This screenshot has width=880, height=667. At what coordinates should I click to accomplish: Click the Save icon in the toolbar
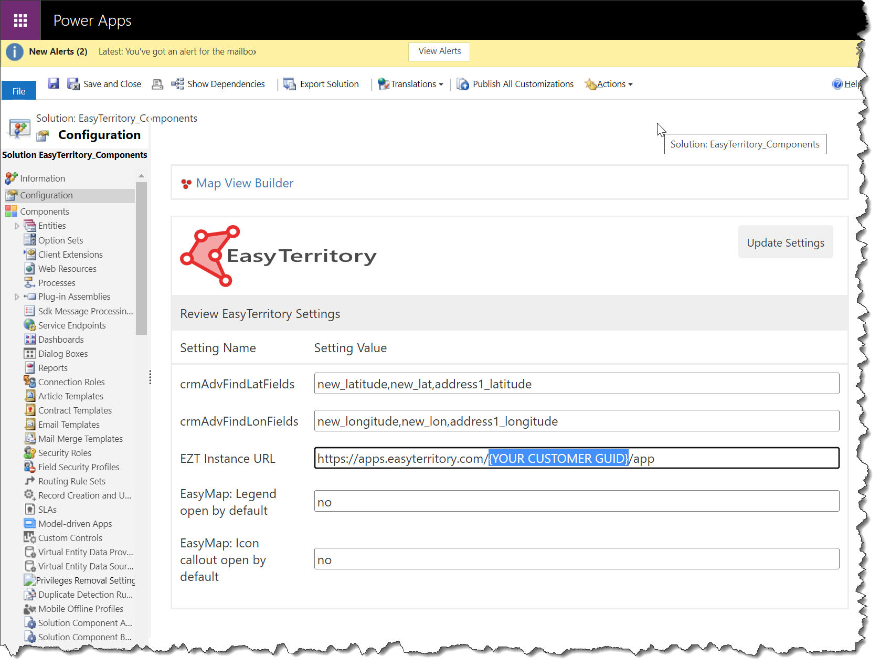click(x=53, y=83)
